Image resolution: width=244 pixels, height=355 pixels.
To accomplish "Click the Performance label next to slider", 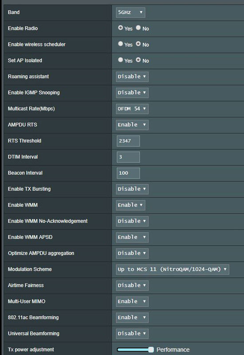I will click(173, 350).
